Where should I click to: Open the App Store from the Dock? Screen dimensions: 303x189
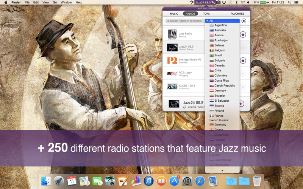click(x=174, y=181)
